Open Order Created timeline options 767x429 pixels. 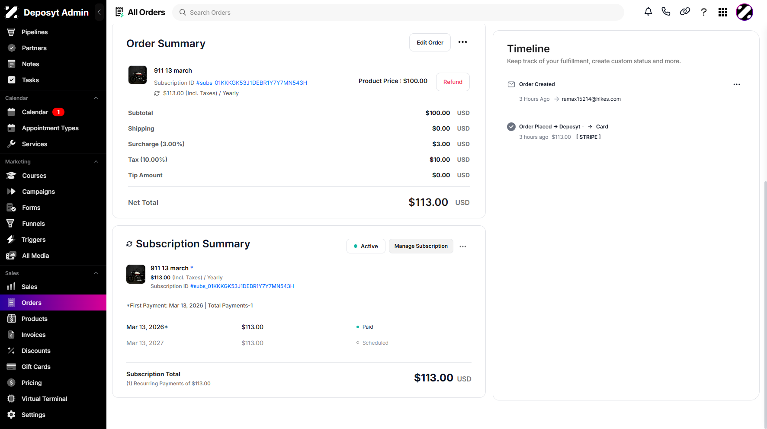pos(737,84)
